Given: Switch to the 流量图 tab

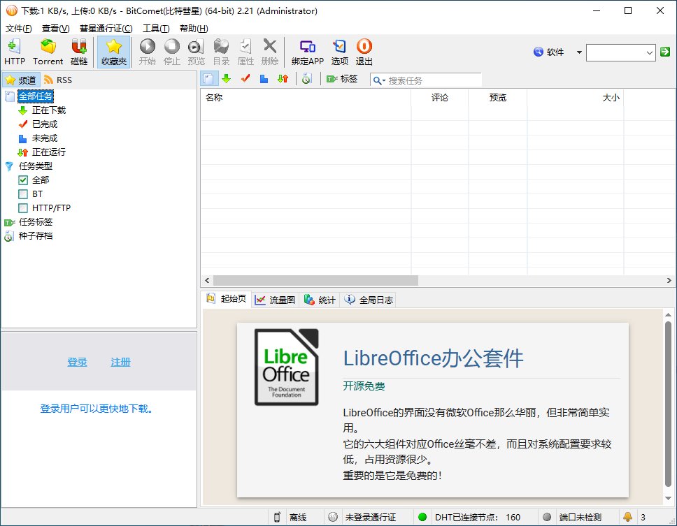Looking at the screenshot, I should click(x=275, y=300).
